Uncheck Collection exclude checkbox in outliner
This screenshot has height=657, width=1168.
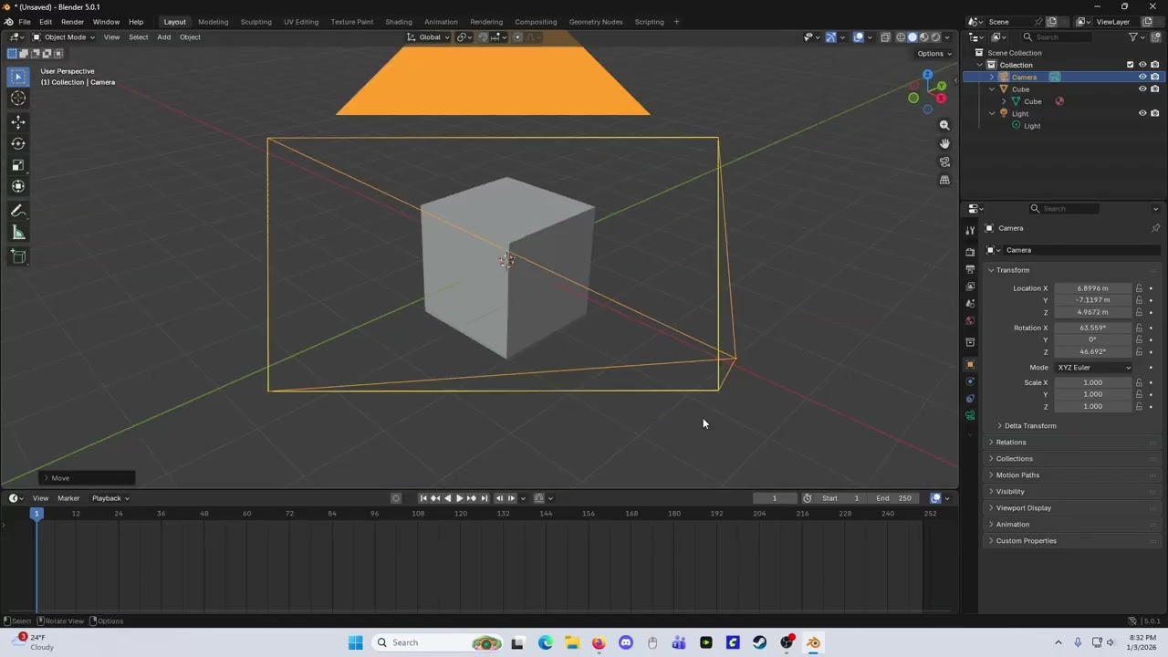(x=1130, y=65)
